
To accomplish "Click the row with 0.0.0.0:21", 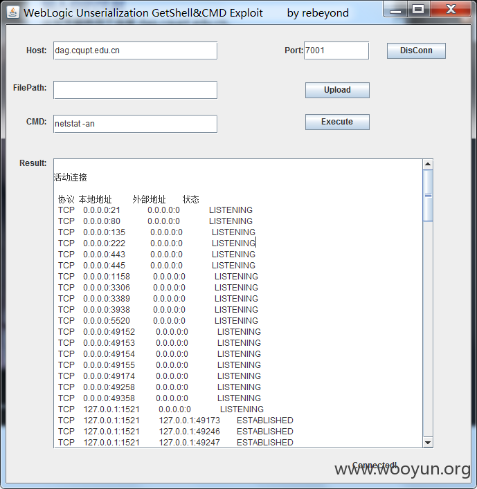I will [x=155, y=210].
